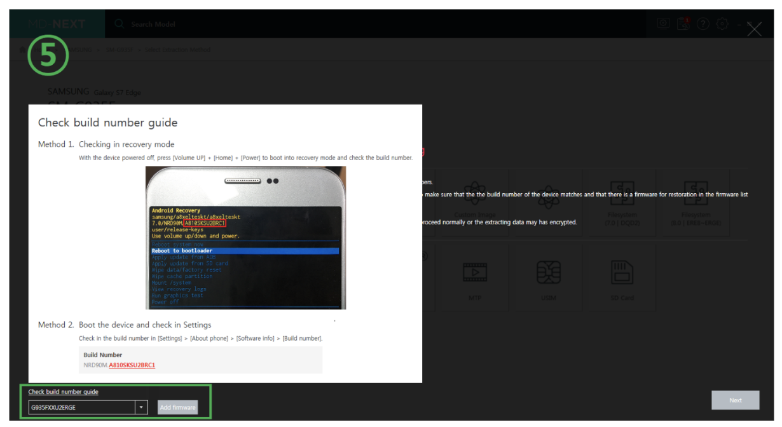Click the MD-NEXT logo
782x427 pixels.
click(56, 24)
